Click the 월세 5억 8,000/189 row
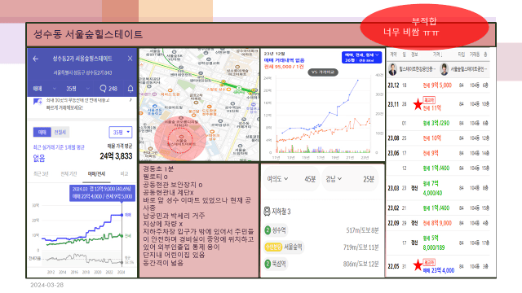Viewport: 522px width, 293px height. click(x=438, y=243)
